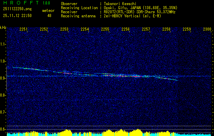The width and height of the screenshot is (214, 136).
Task: Click the 2252 time marker
Action: pyautogui.click(x=44, y=29)
